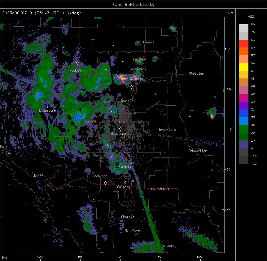267x261 pixels.
Task: Click the Airdrie city label
Action: coord(125,166)
